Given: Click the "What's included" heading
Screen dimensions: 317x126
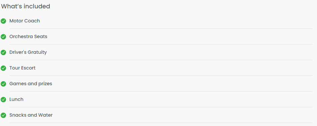Looking at the screenshot, I should (x=25, y=6).
